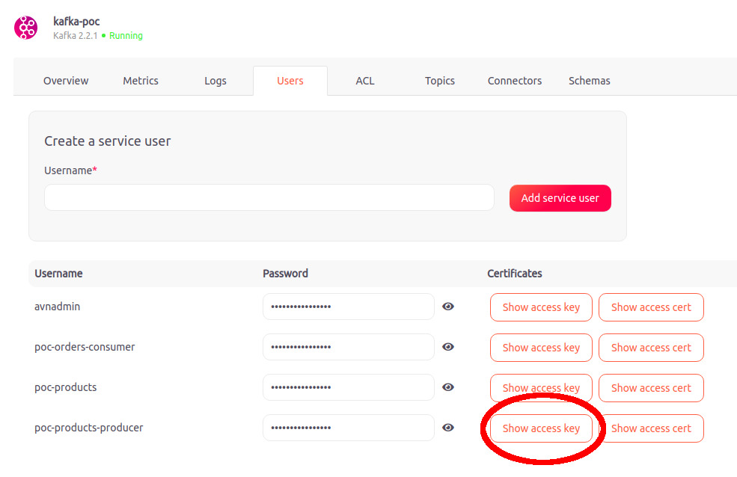Reveal the poc-products-producer password with eye icon

[x=448, y=428]
